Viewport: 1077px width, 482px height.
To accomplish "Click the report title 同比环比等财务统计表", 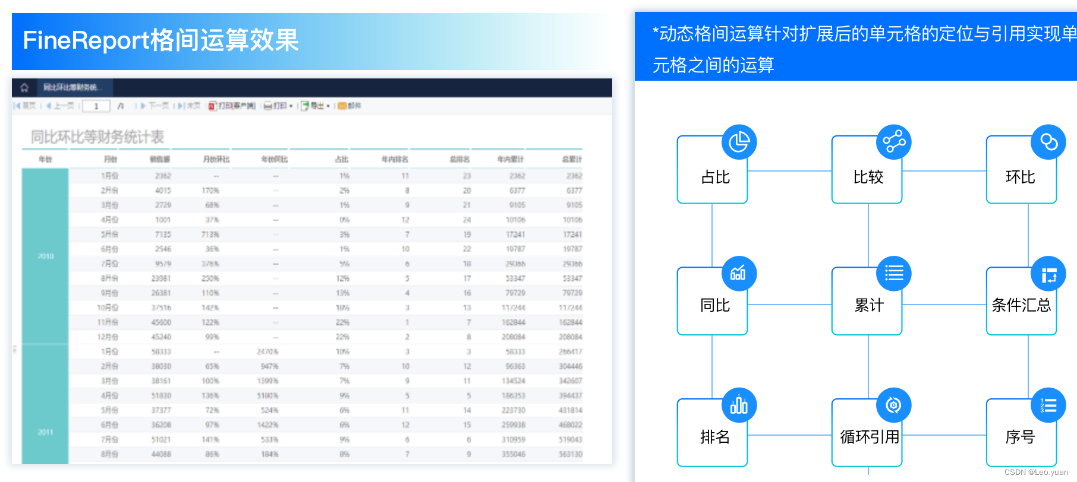I will pos(97,137).
